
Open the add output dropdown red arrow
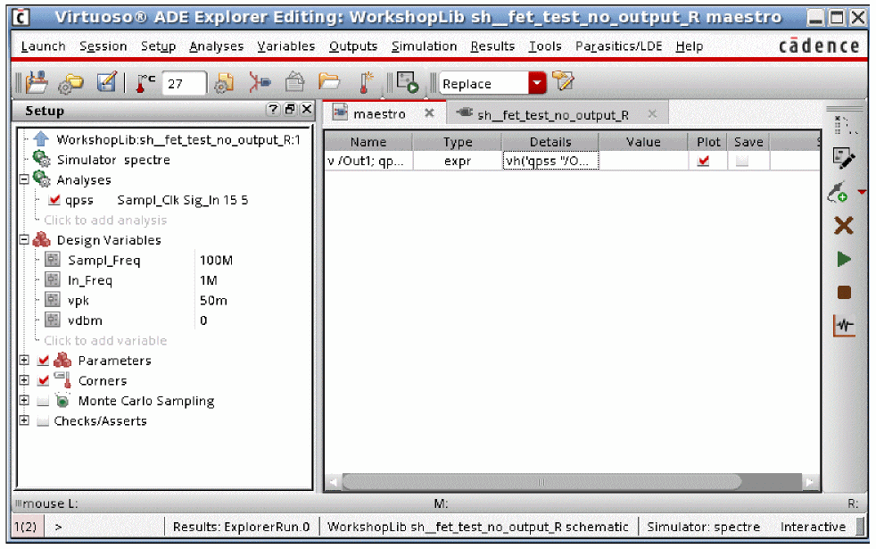click(x=862, y=192)
